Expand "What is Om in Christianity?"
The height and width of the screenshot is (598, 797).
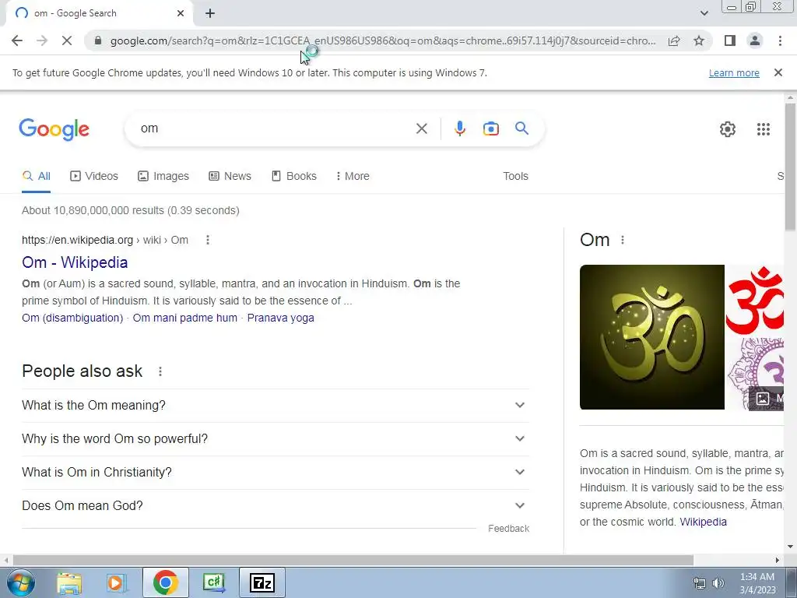[x=275, y=473]
